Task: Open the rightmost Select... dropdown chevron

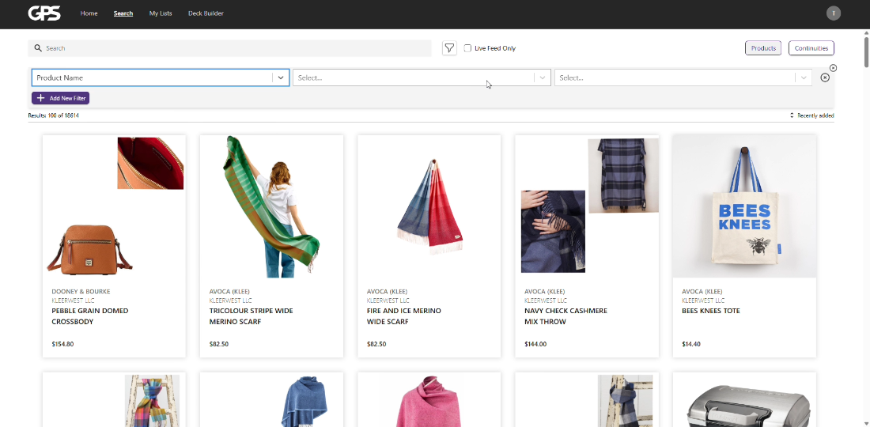Action: tap(804, 77)
